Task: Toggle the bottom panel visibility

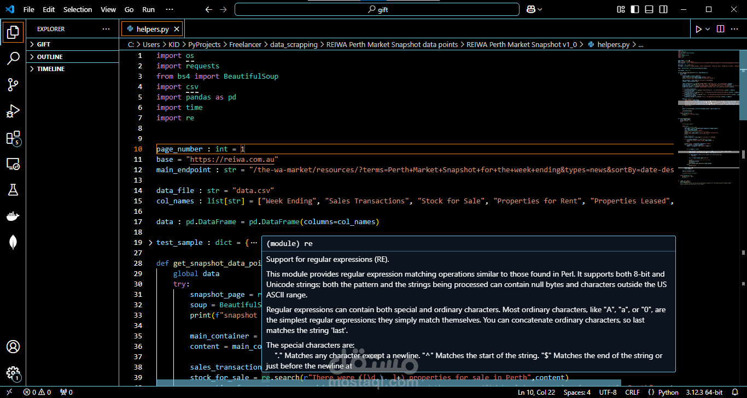Action: 649,9
